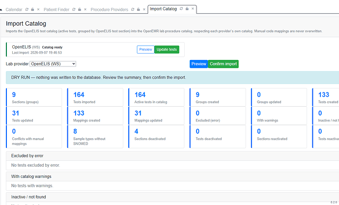
Task: Close the Patient Finder tab
Action: 85,9
